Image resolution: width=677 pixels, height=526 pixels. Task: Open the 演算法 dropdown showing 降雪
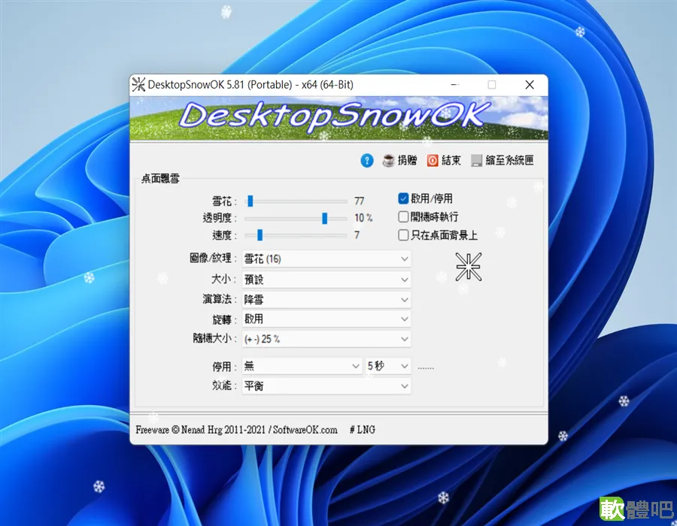click(326, 299)
